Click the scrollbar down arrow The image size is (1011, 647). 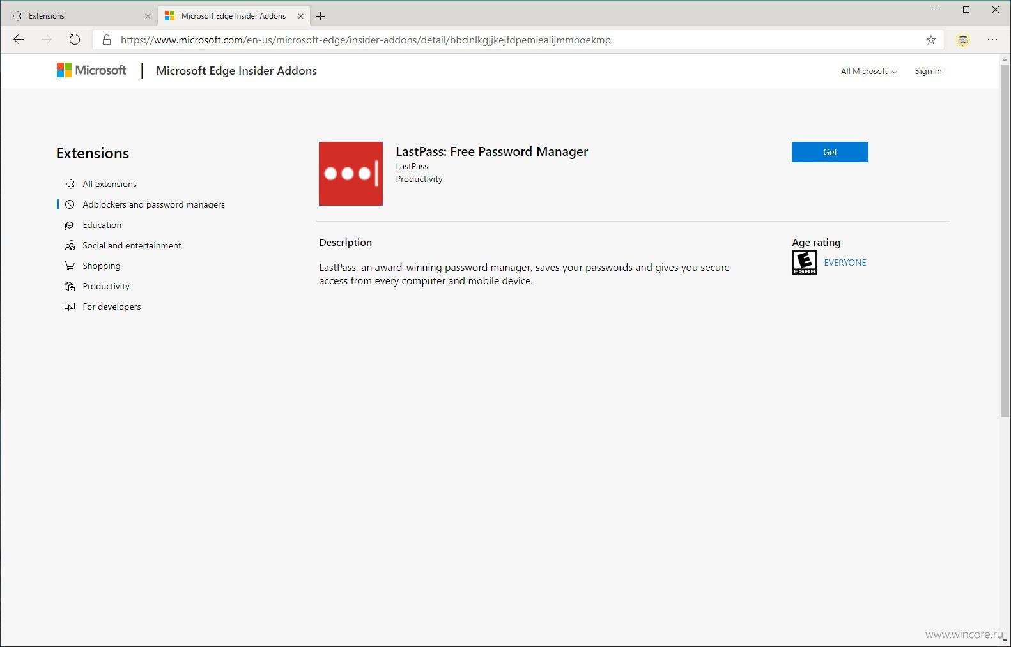pyautogui.click(x=1005, y=641)
